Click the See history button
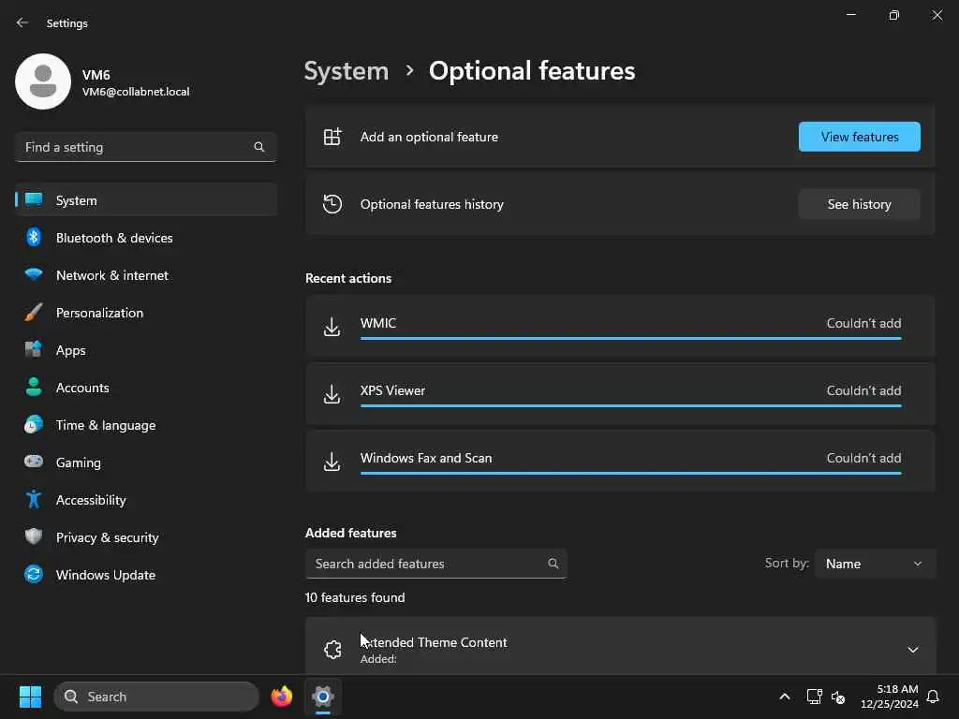 [x=859, y=204]
